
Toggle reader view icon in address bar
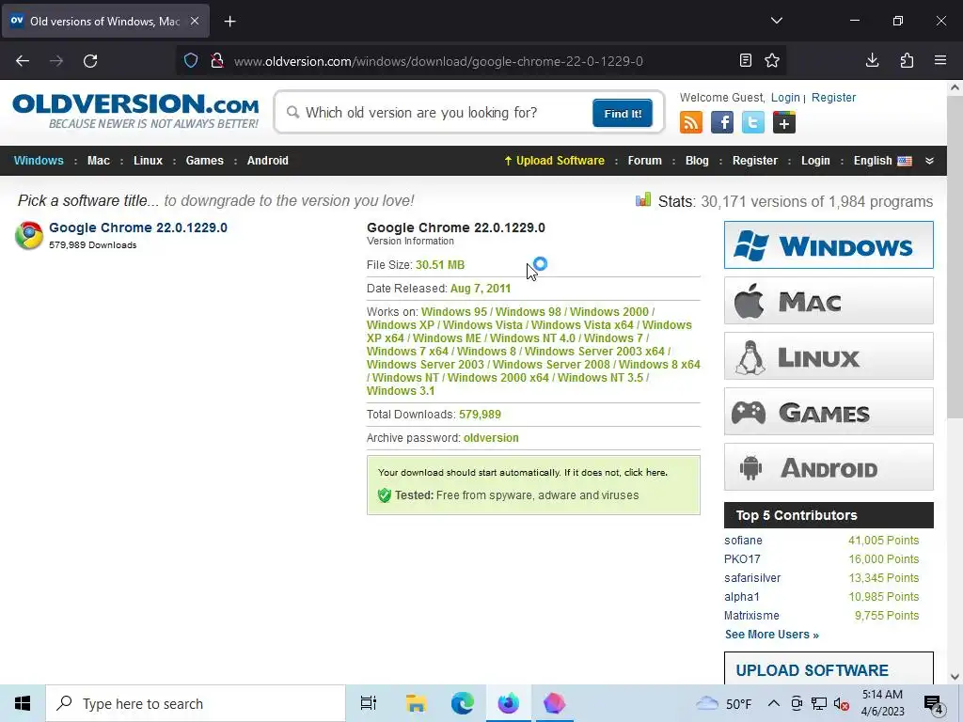(x=746, y=60)
